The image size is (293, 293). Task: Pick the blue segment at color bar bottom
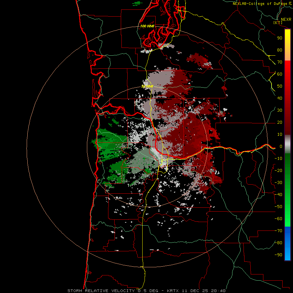pyautogui.click(x=287, y=244)
